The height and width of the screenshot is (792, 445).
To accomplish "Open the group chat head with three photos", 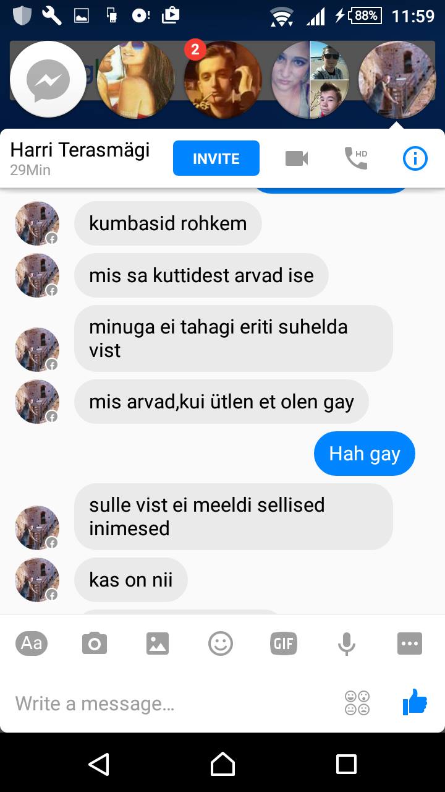I will tap(310, 79).
